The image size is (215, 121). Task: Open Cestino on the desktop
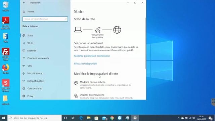[6, 6]
